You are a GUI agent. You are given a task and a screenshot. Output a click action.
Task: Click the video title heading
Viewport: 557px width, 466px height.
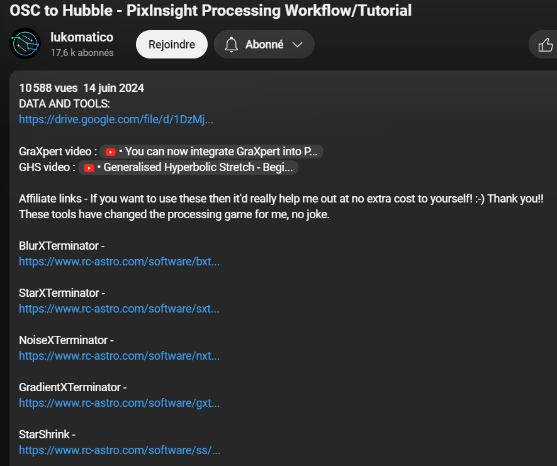click(210, 11)
